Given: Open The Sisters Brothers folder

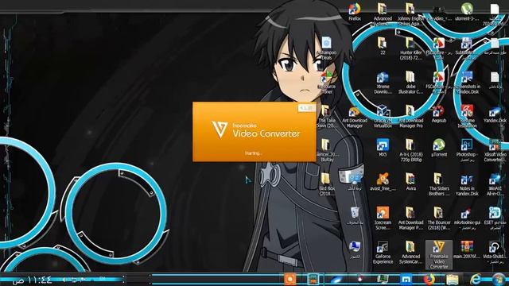Looking at the screenshot, I should (x=439, y=184).
